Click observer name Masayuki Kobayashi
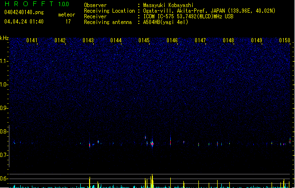Viewport: 295px width, 188px height. coord(168,5)
